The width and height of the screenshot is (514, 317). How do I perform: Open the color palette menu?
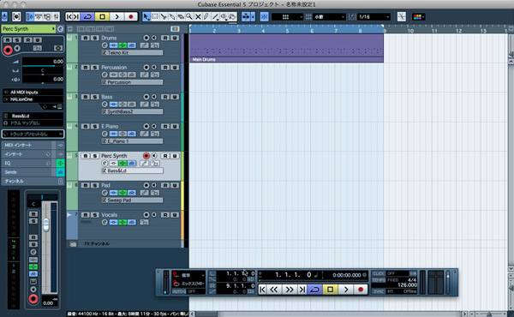click(419, 17)
